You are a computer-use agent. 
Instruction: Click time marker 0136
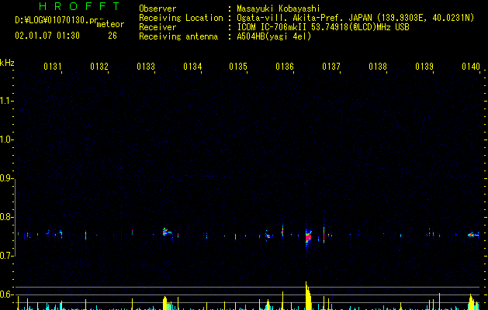pyautogui.click(x=285, y=67)
